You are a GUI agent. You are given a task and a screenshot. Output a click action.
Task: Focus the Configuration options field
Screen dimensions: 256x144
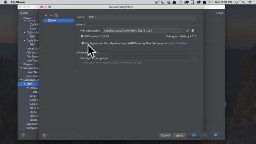[x=152, y=58]
